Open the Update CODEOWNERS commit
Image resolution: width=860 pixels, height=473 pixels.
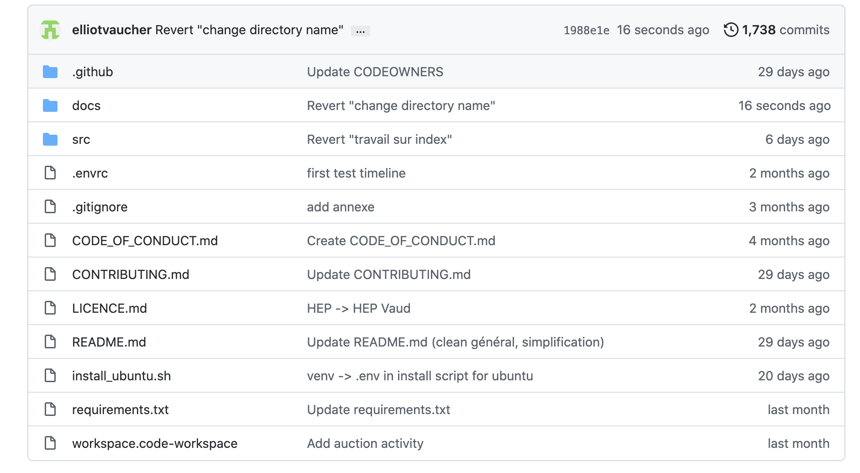tap(375, 72)
